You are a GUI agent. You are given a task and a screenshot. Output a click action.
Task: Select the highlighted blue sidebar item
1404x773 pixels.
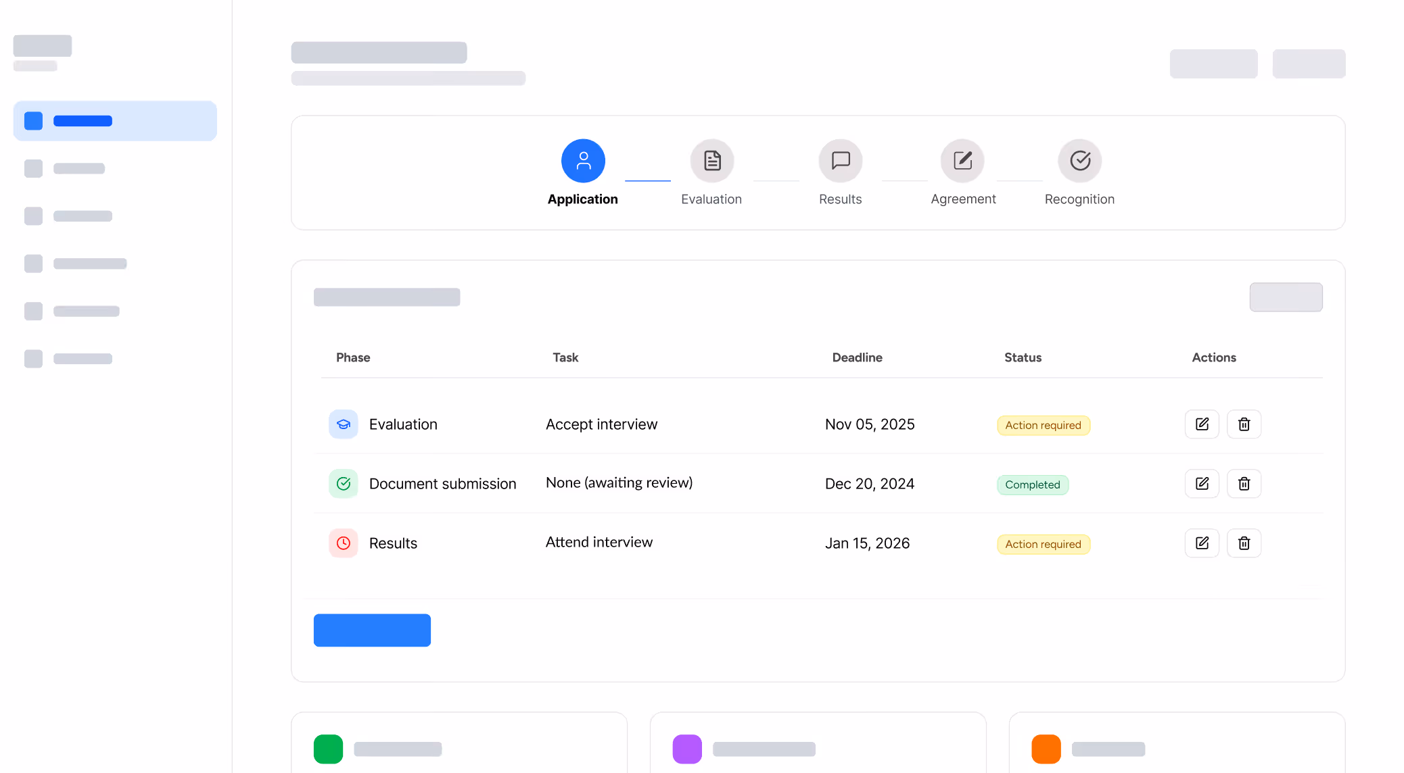[115, 121]
